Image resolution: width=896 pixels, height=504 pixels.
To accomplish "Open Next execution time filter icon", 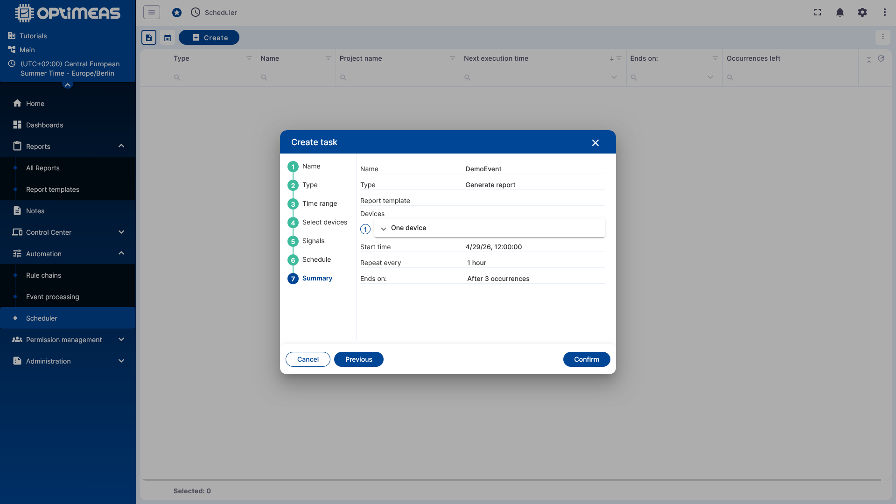I will pyautogui.click(x=619, y=58).
